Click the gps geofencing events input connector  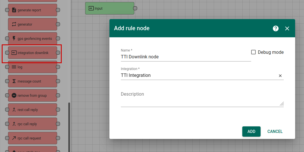(7, 38)
